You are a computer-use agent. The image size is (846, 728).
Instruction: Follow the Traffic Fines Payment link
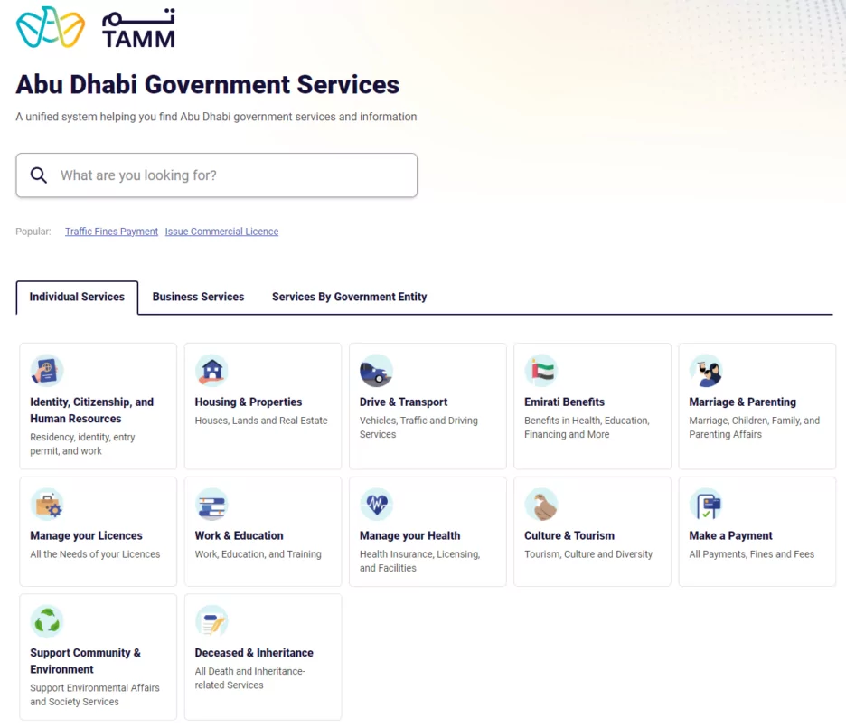pyautogui.click(x=111, y=232)
